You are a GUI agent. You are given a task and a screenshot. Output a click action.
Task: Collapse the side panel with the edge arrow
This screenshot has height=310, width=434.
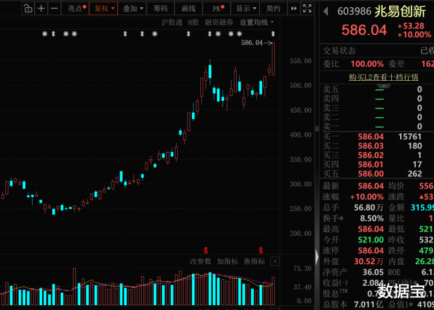(317, 257)
